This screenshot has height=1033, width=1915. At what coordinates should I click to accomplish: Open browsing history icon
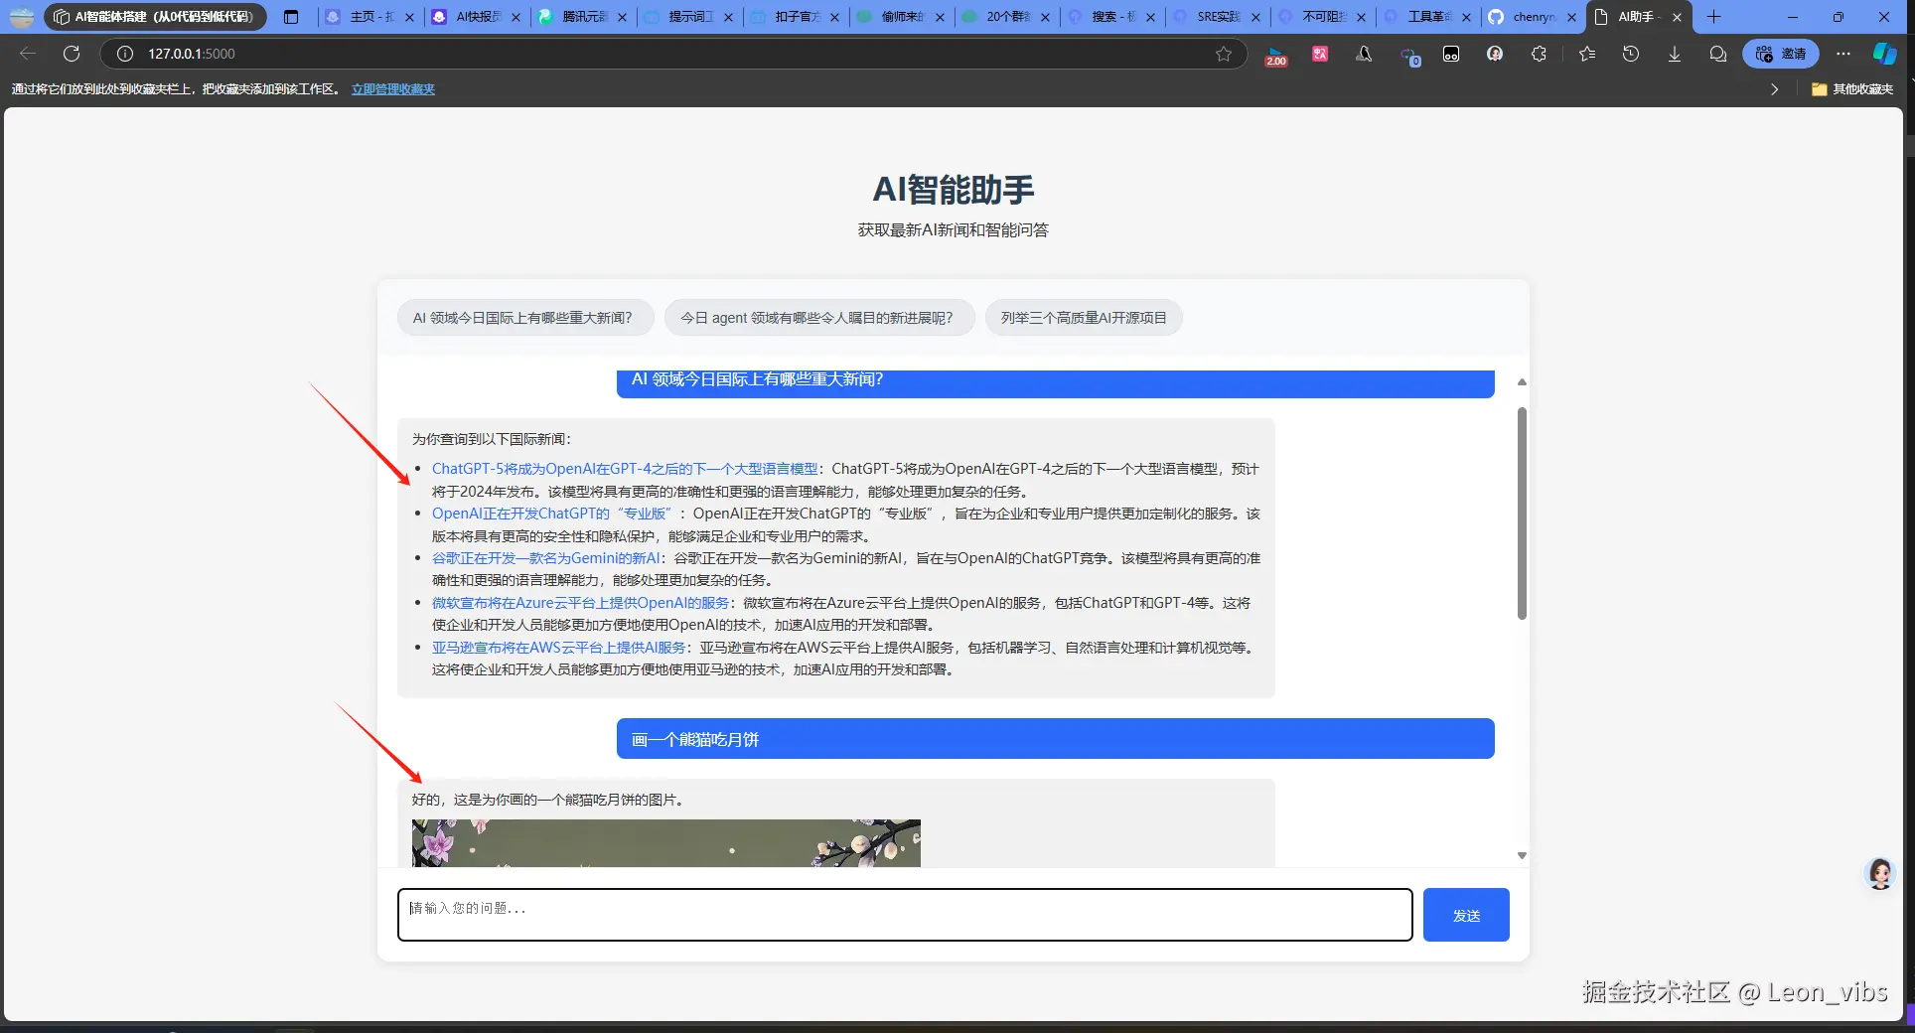1630,54
